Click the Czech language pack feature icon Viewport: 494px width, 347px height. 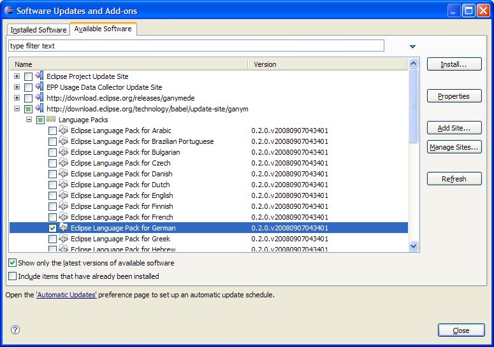64,162
